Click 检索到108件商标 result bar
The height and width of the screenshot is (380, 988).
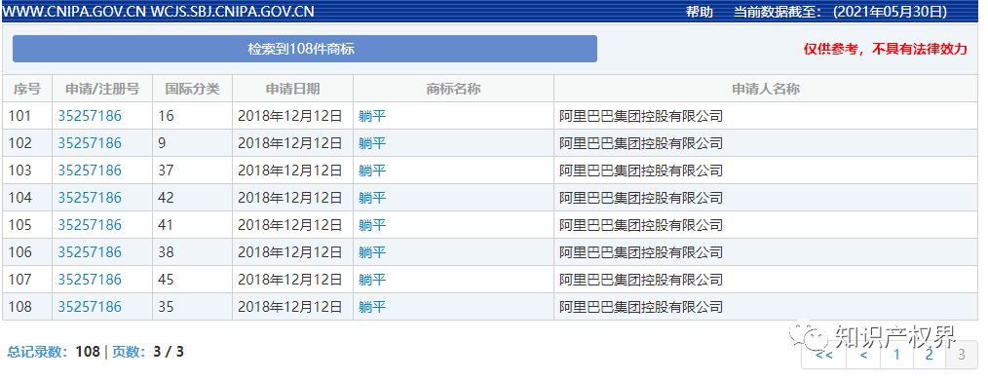305,49
